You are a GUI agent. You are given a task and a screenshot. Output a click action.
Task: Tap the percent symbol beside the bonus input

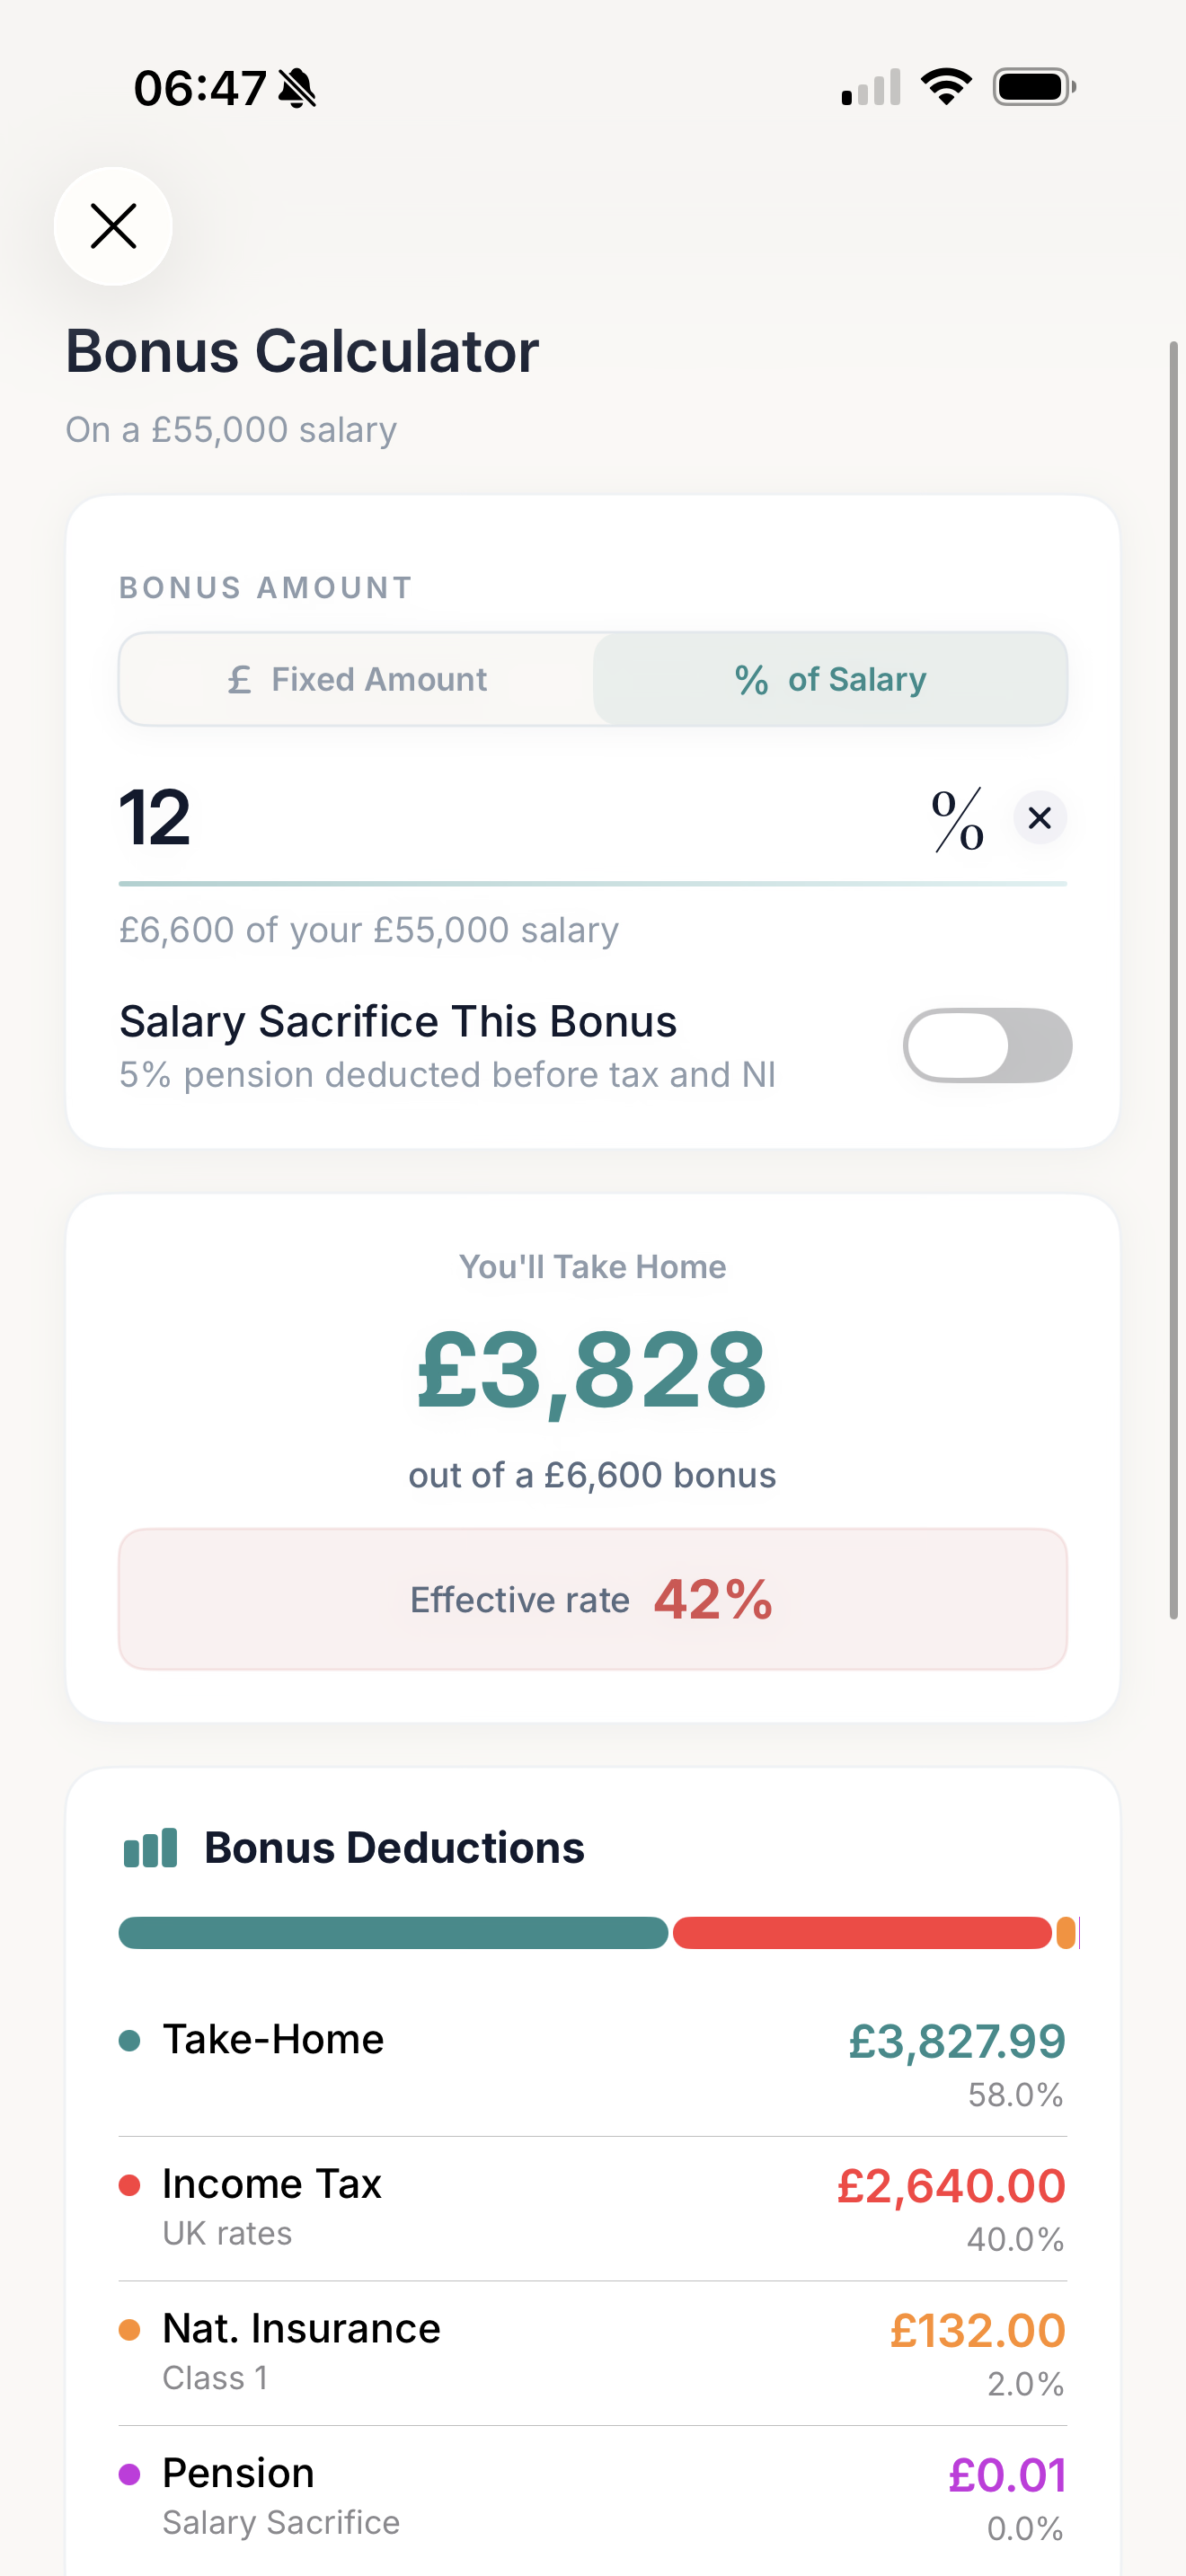point(954,818)
